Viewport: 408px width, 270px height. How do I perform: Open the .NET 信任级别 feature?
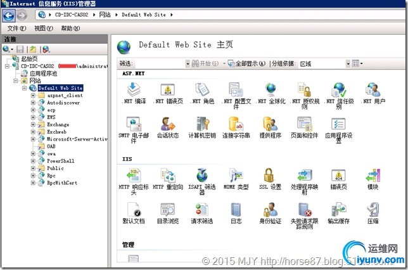click(339, 95)
